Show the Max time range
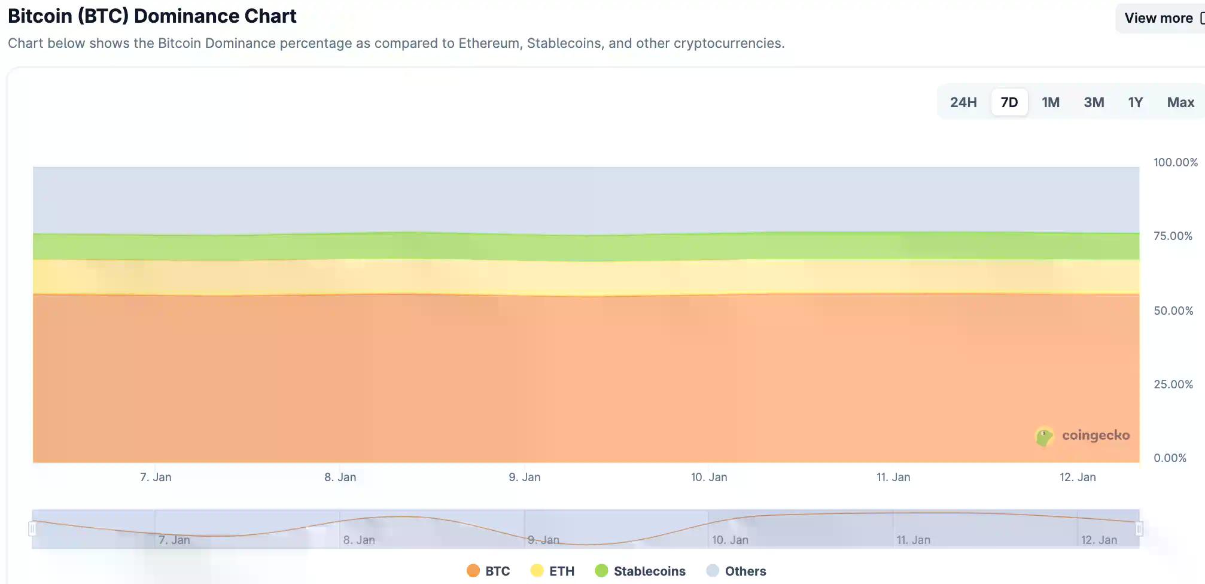 pyautogui.click(x=1180, y=102)
